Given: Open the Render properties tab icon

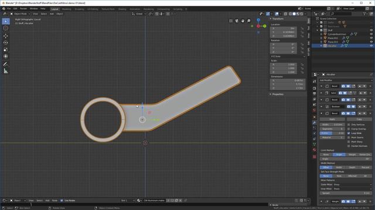Looking at the screenshot, I should pos(314,88).
